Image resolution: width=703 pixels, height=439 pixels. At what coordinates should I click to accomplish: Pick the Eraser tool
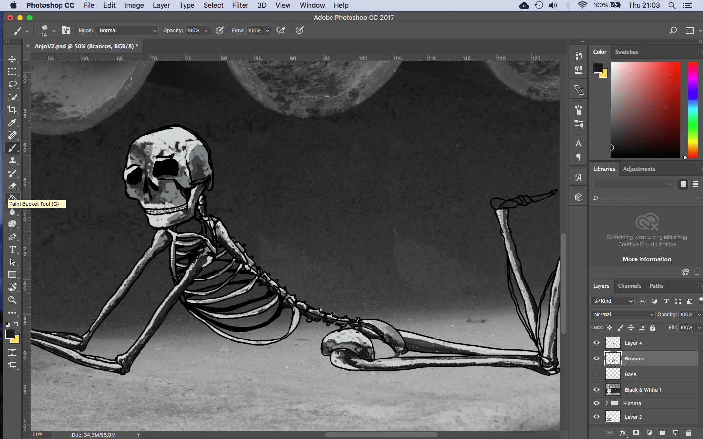click(x=12, y=186)
